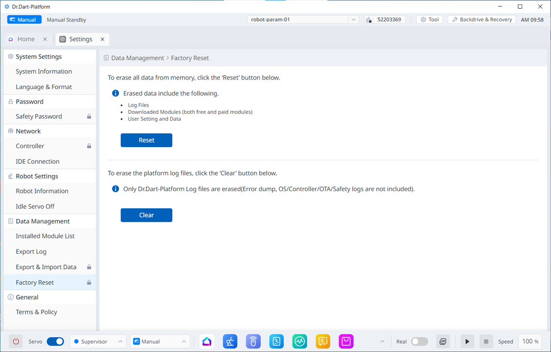This screenshot has height=352, width=551.
Task: Open the Home module icon in dock
Action: (x=207, y=341)
